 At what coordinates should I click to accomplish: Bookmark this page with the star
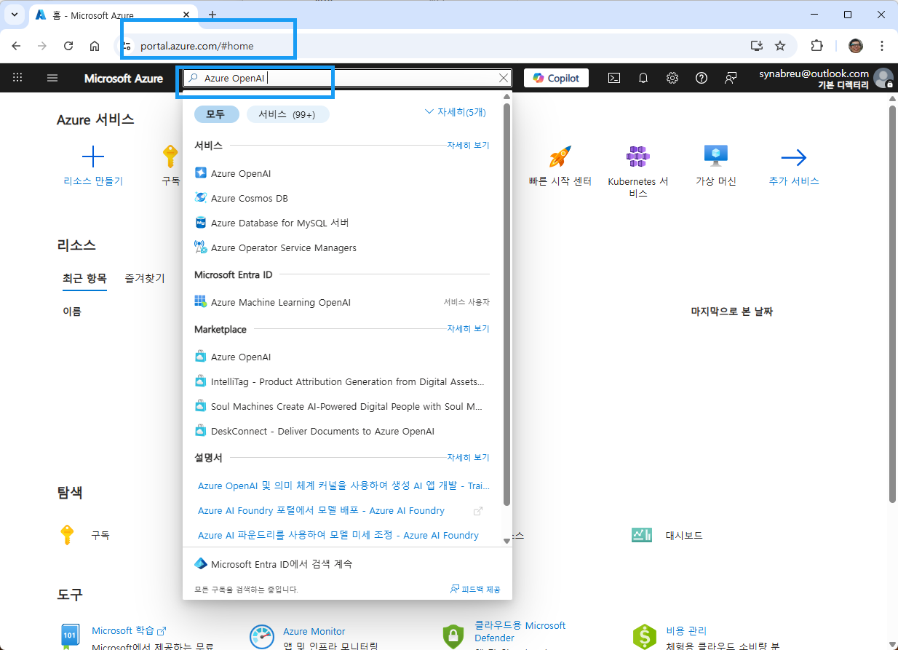tap(780, 46)
